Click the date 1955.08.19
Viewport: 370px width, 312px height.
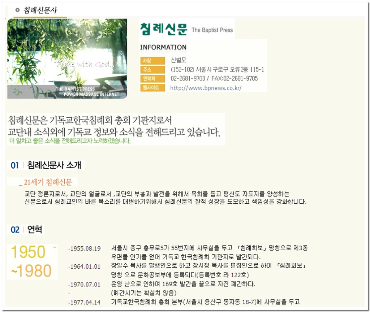tap(85, 248)
